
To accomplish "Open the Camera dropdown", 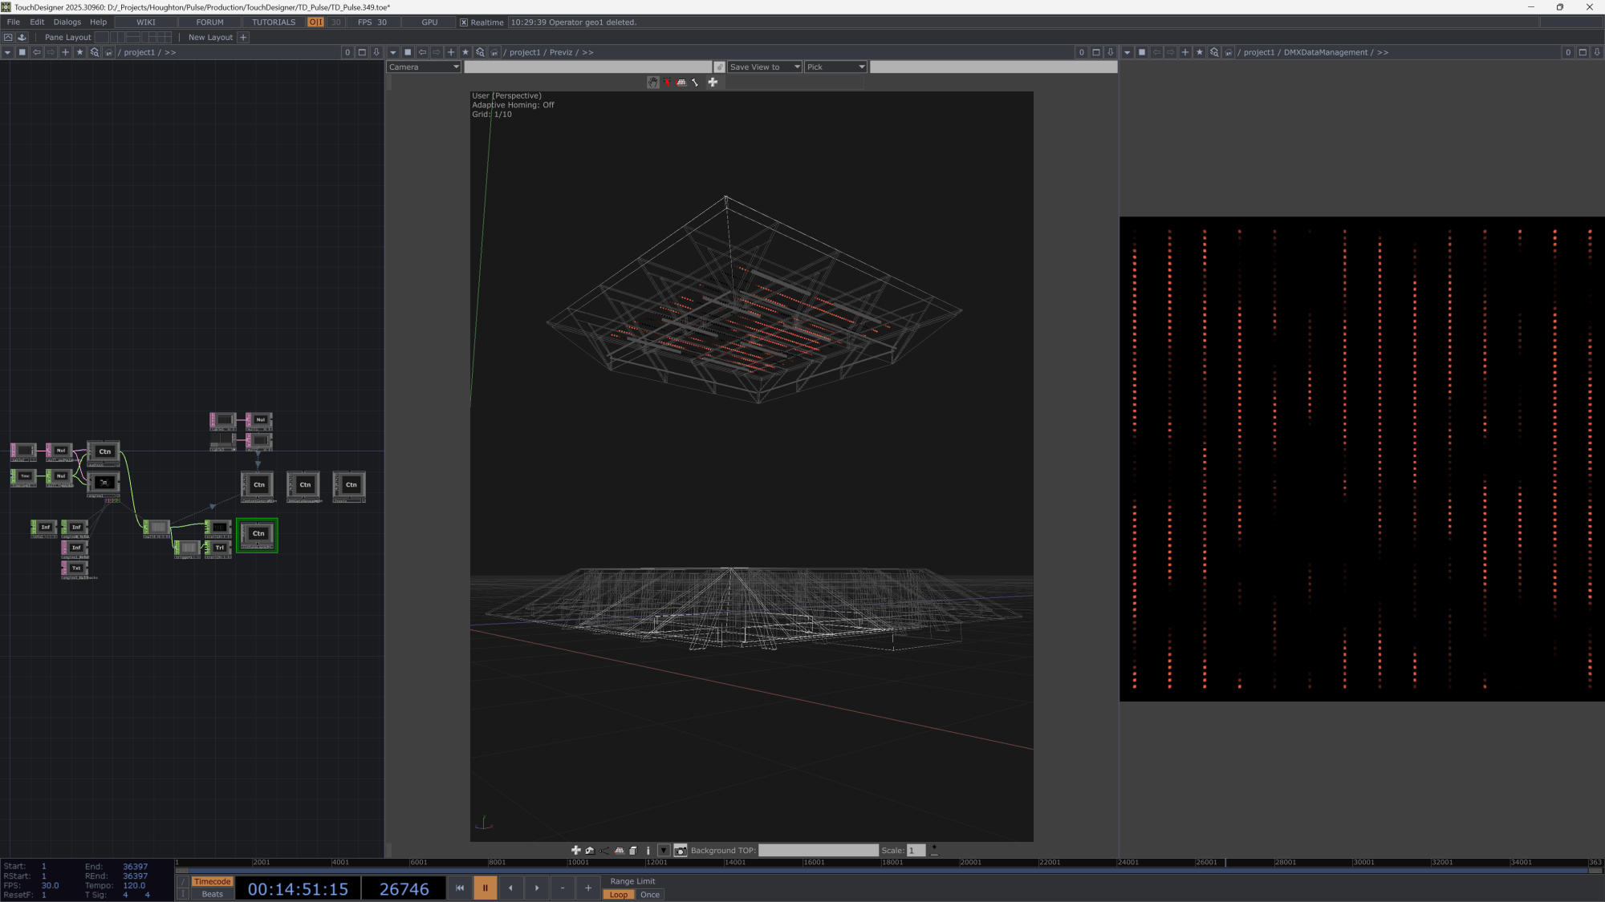I will (x=424, y=67).
